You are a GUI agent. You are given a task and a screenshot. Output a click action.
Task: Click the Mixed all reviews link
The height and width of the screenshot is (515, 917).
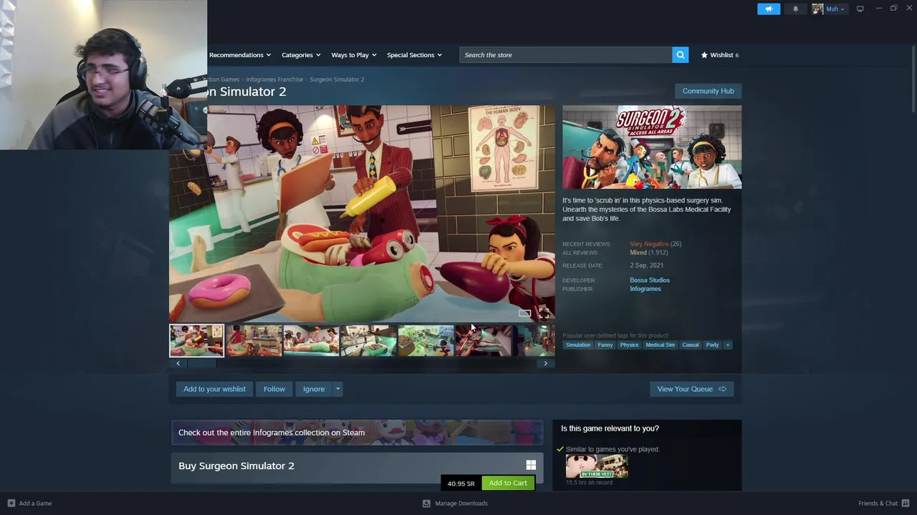pyautogui.click(x=638, y=252)
